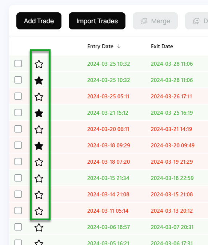The image size is (208, 245).
Task: Star the first 2024-03-25 10:32 trade
Action: coord(39,64)
